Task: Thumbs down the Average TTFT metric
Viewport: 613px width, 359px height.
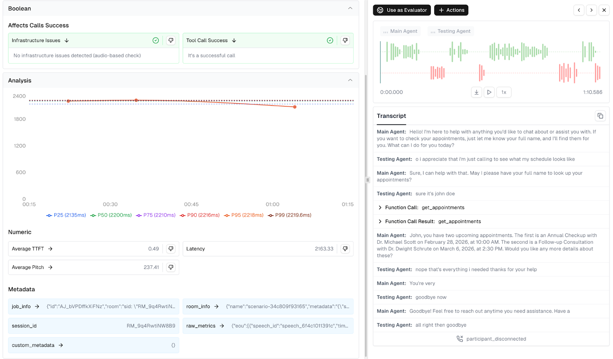Action: pos(171,249)
